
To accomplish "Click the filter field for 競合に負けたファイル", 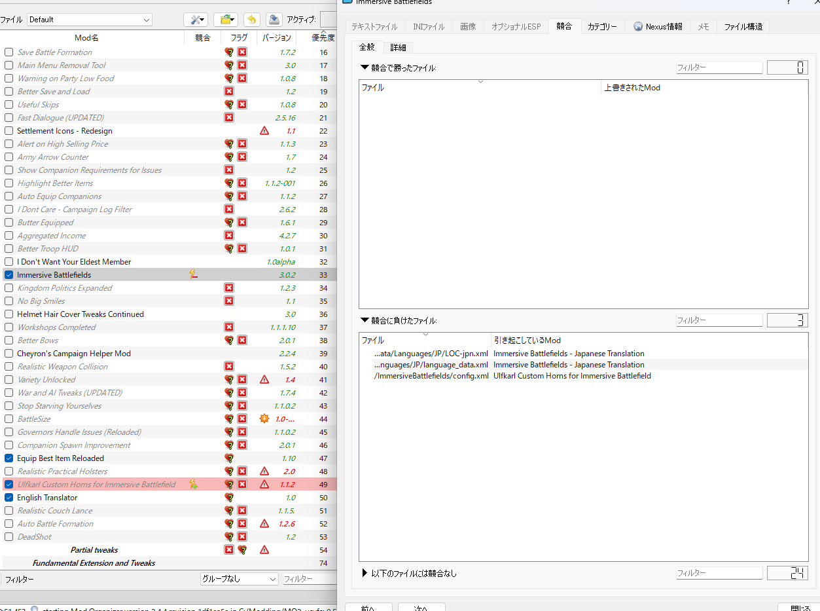I will click(x=719, y=320).
